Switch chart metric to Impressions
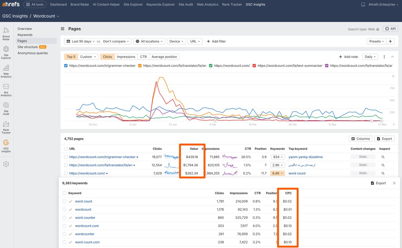This screenshot has width=402, height=248. pyautogui.click(x=126, y=57)
